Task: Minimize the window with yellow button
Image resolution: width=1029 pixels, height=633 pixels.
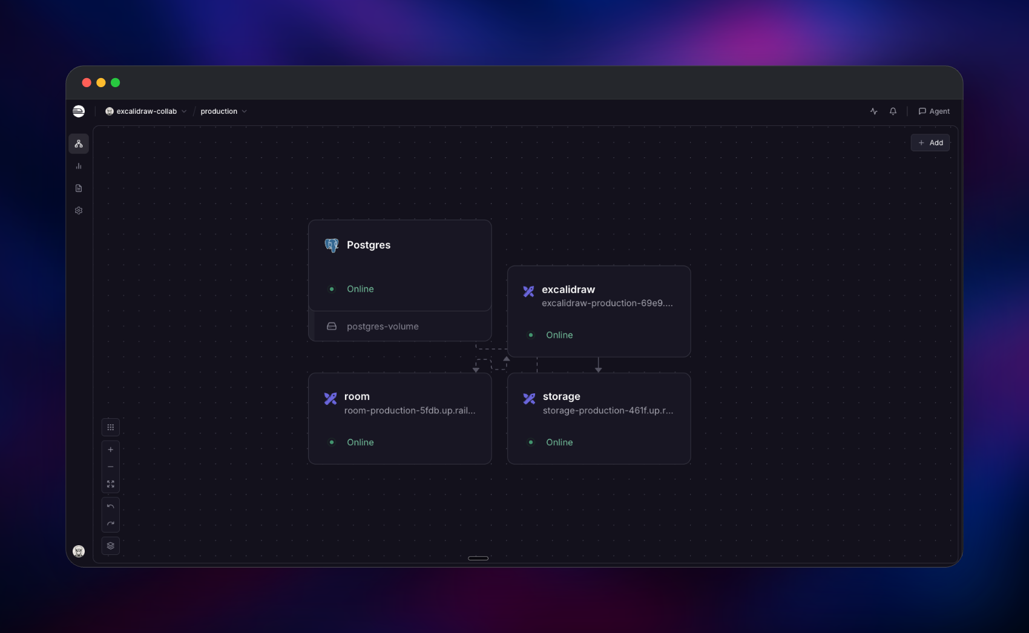Action: coord(101,83)
